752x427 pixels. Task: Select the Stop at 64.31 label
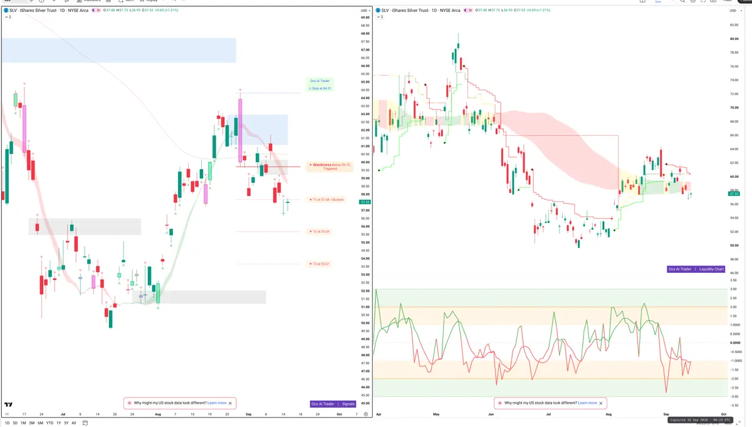(320, 88)
